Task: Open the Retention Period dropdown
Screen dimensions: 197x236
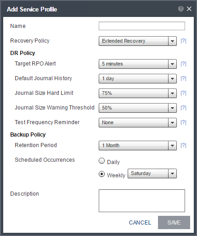Action: (138, 145)
